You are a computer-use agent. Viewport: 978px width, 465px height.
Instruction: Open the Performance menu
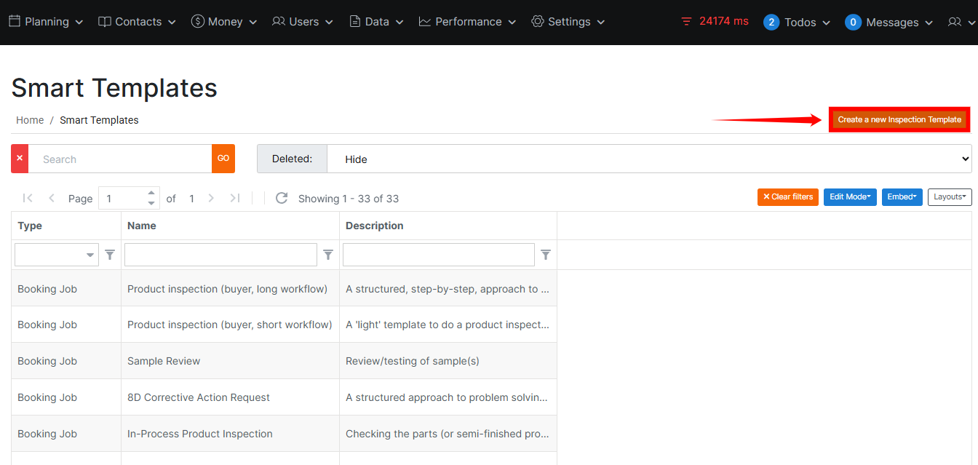pyautogui.click(x=467, y=22)
